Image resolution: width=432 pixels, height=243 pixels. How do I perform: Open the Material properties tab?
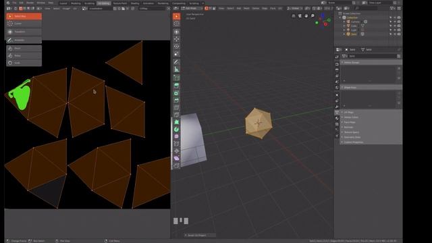click(x=337, y=118)
